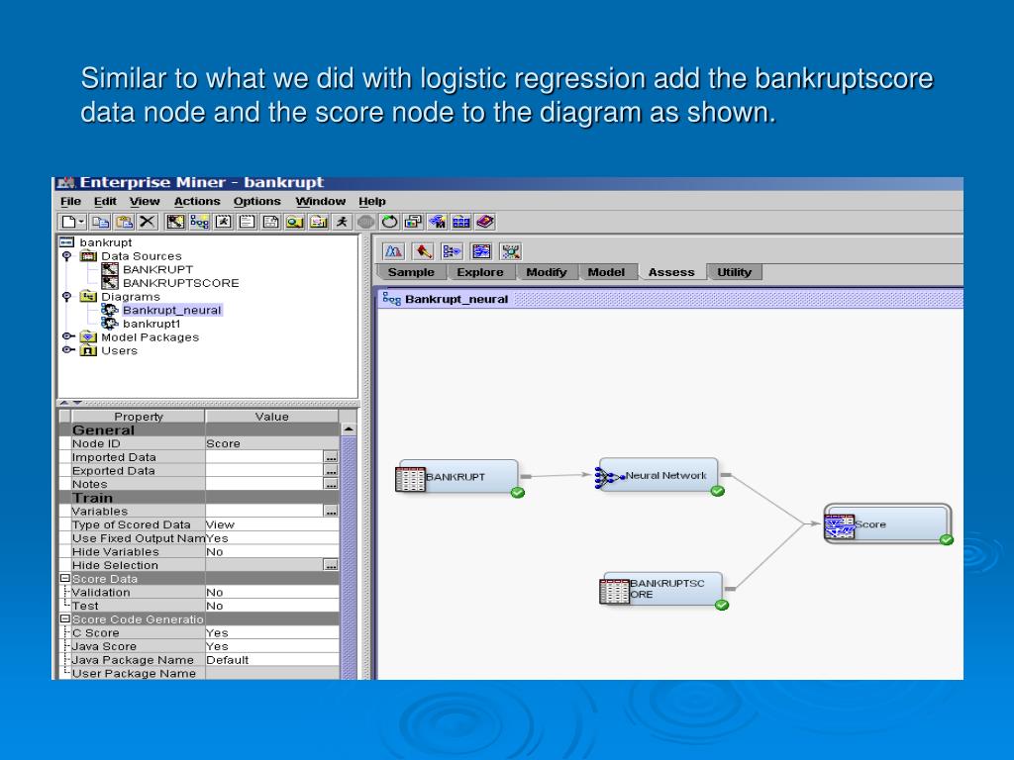Select the Score node icon in Assess palette
The image size is (1014, 760).
[481, 251]
